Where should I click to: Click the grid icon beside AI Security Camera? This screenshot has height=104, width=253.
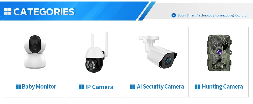pos(133,87)
